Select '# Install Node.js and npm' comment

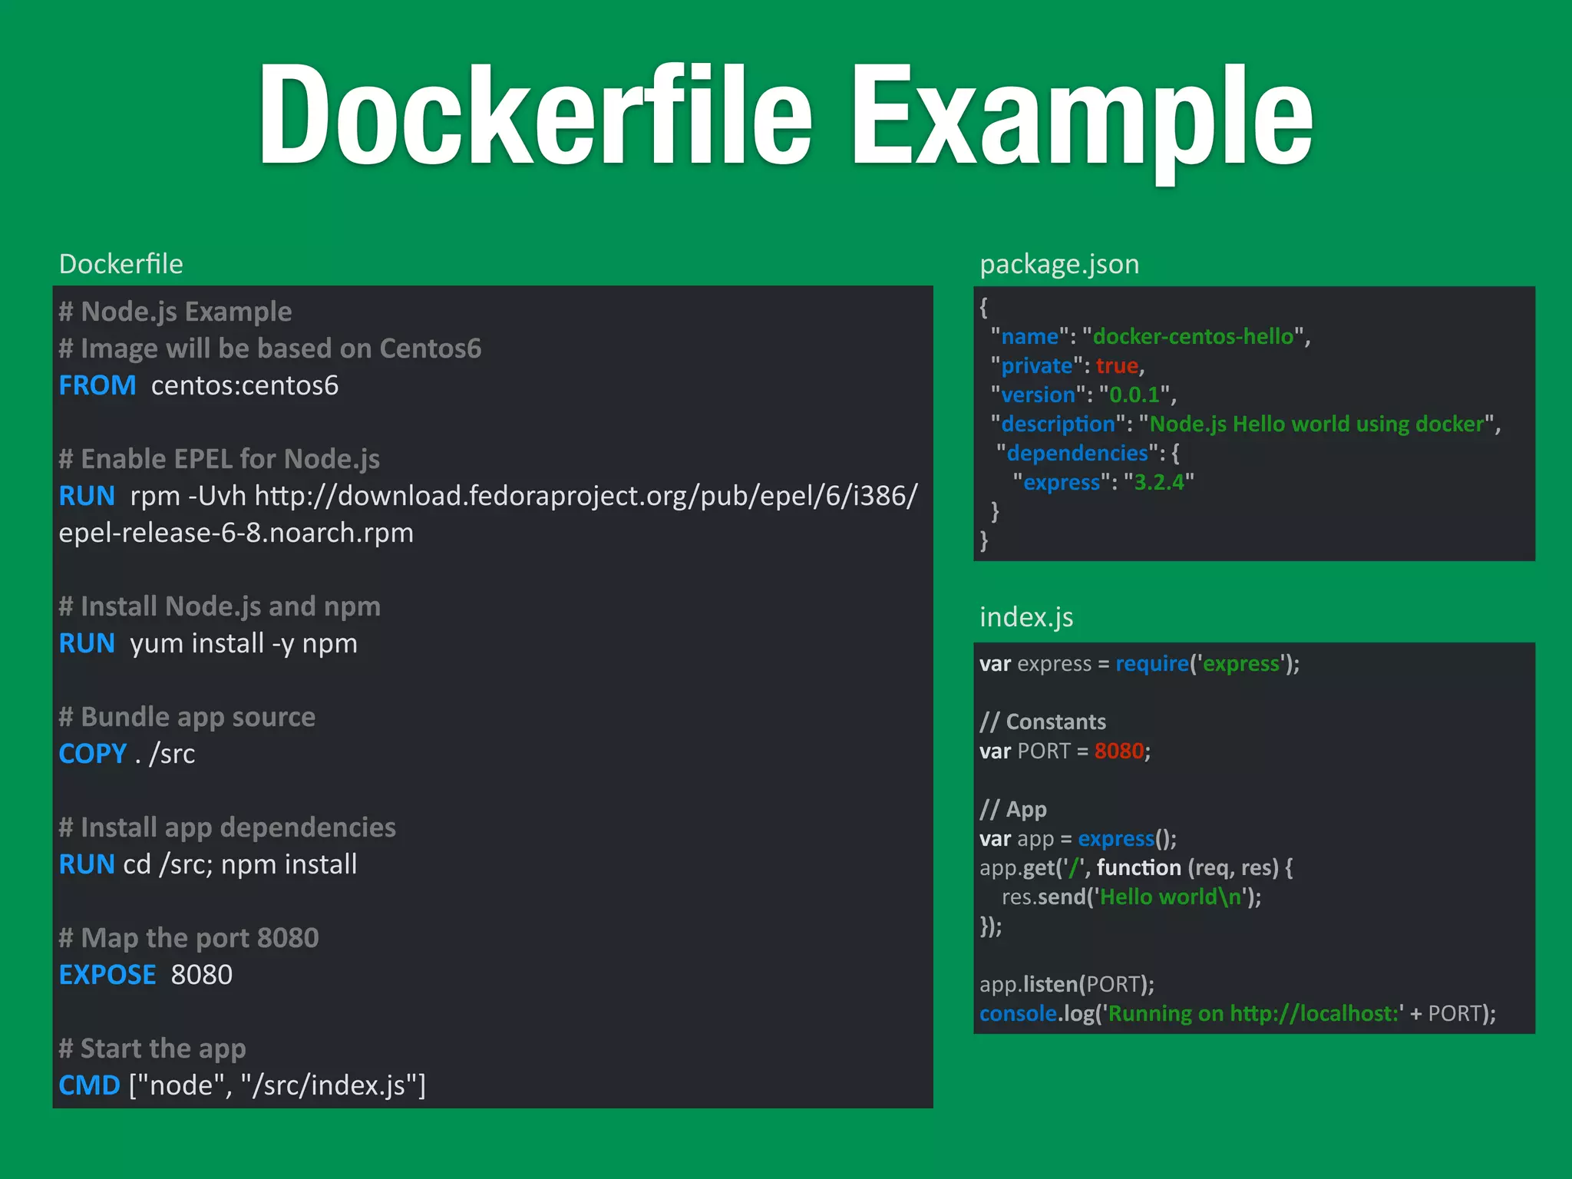click(x=220, y=606)
